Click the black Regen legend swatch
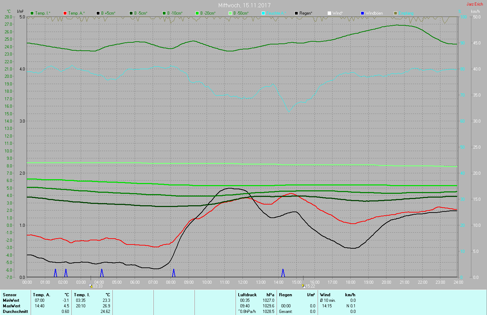 point(296,13)
